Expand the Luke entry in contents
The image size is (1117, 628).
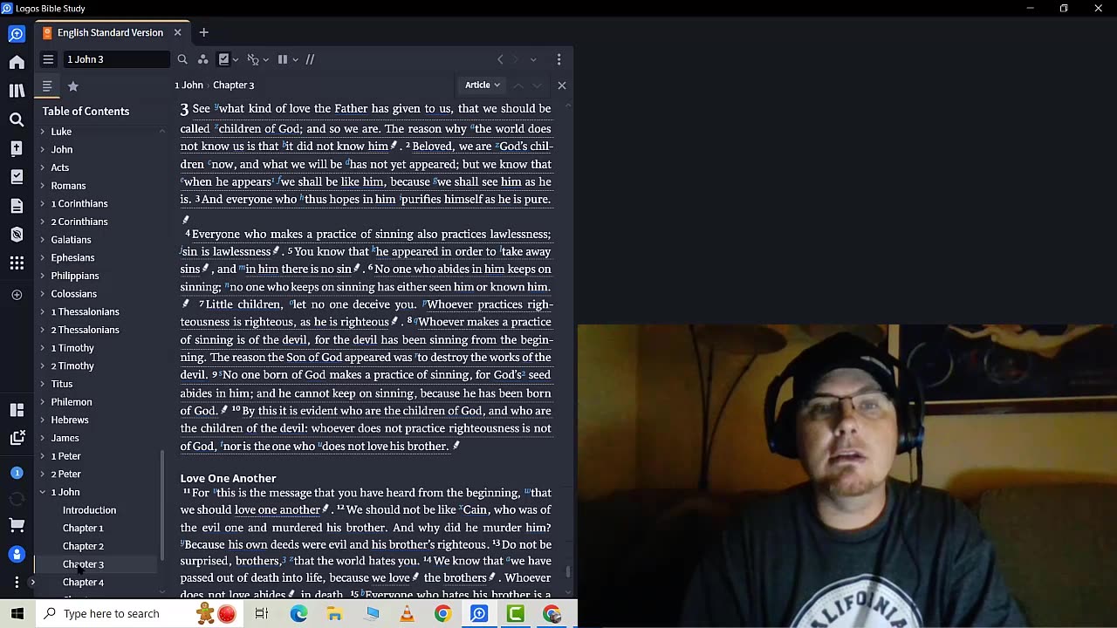[x=42, y=132]
